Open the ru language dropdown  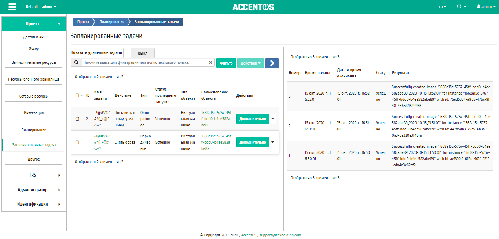click(x=443, y=7)
